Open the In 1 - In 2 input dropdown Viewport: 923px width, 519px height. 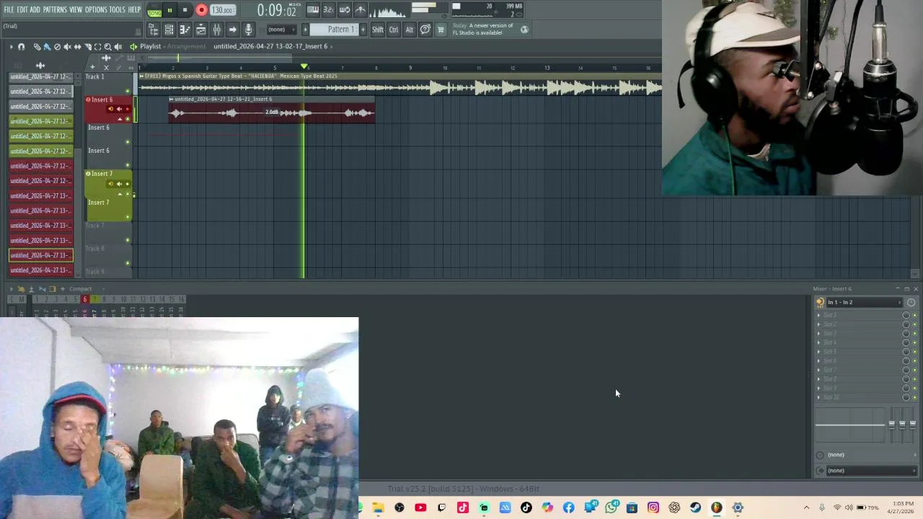pos(864,302)
